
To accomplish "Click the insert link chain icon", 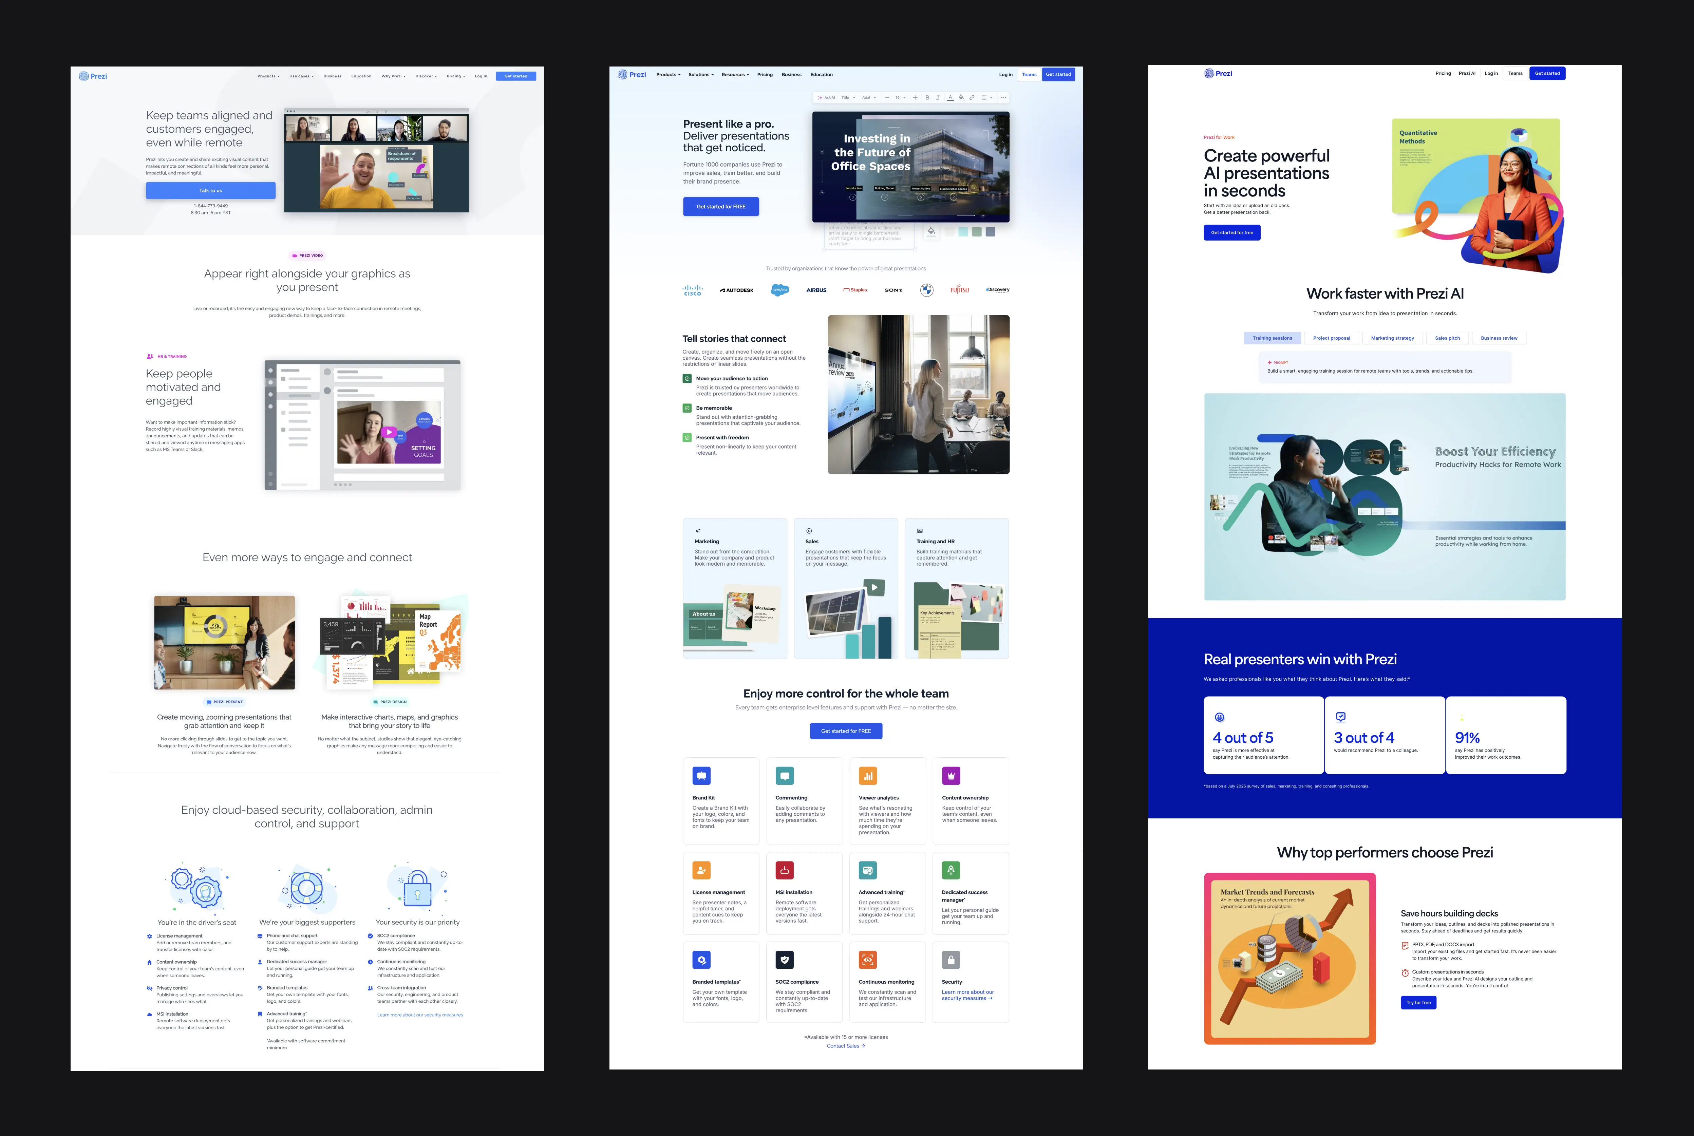I will click(972, 98).
